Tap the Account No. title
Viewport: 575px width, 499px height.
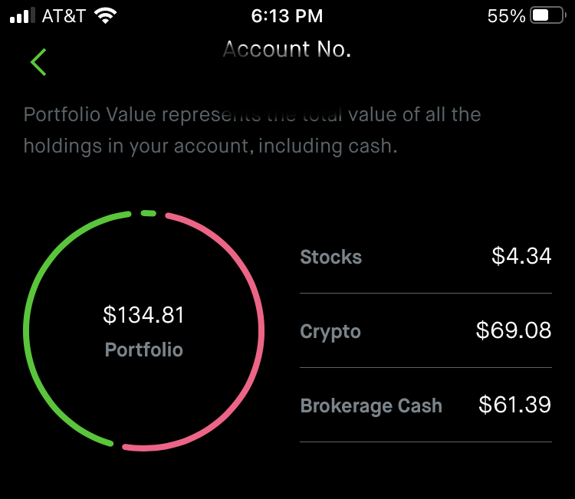pos(287,50)
